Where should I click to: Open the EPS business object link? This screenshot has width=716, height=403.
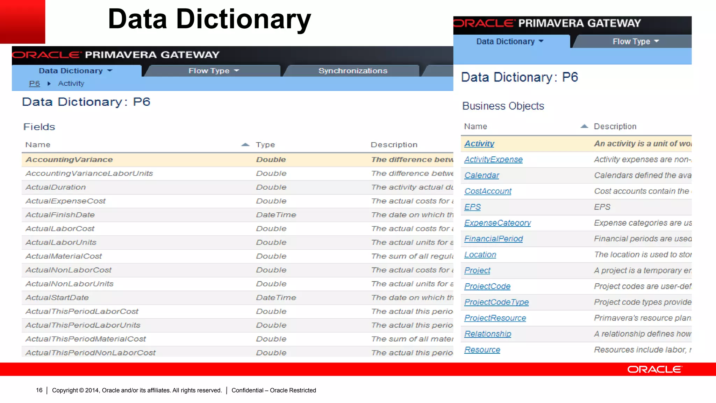(472, 207)
